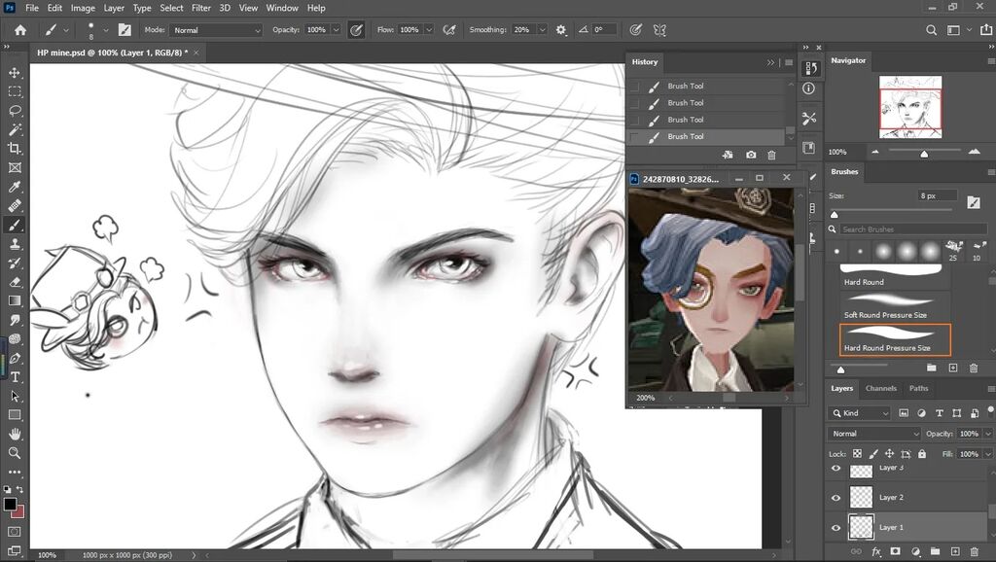The image size is (996, 562).
Task: Toggle symmetry paint butterfly icon
Action: click(x=660, y=30)
